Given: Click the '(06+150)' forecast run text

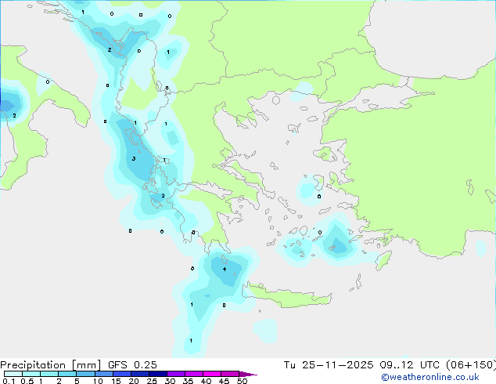Looking at the screenshot, I should [x=471, y=365].
